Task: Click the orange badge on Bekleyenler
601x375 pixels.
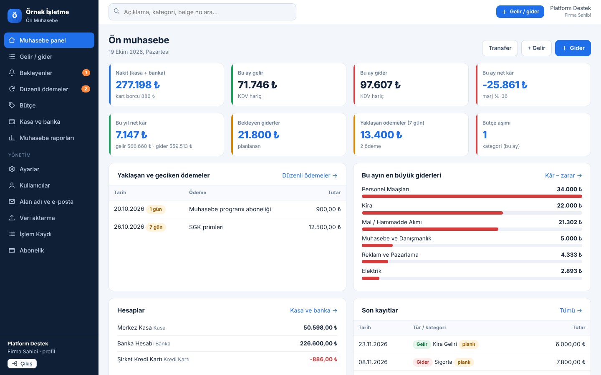Action: [86, 73]
